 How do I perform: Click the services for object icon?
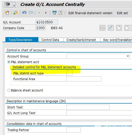(x=8, y=4)
